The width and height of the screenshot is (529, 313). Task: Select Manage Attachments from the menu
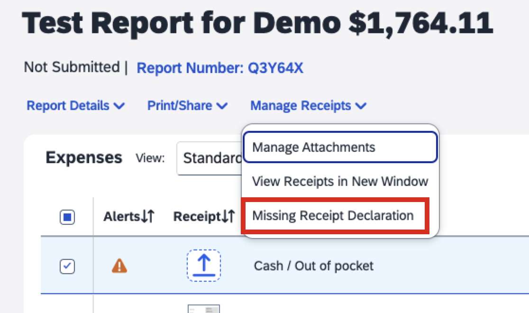point(339,147)
